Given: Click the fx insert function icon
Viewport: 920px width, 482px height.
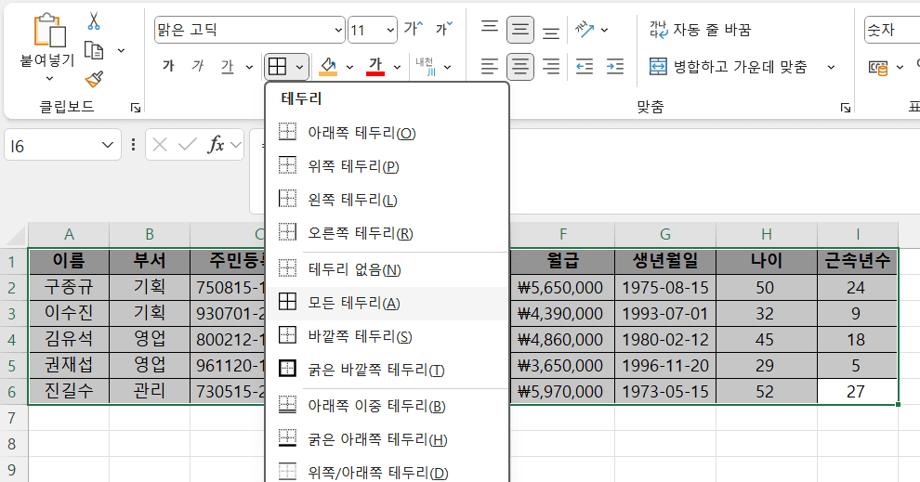Looking at the screenshot, I should 217,145.
